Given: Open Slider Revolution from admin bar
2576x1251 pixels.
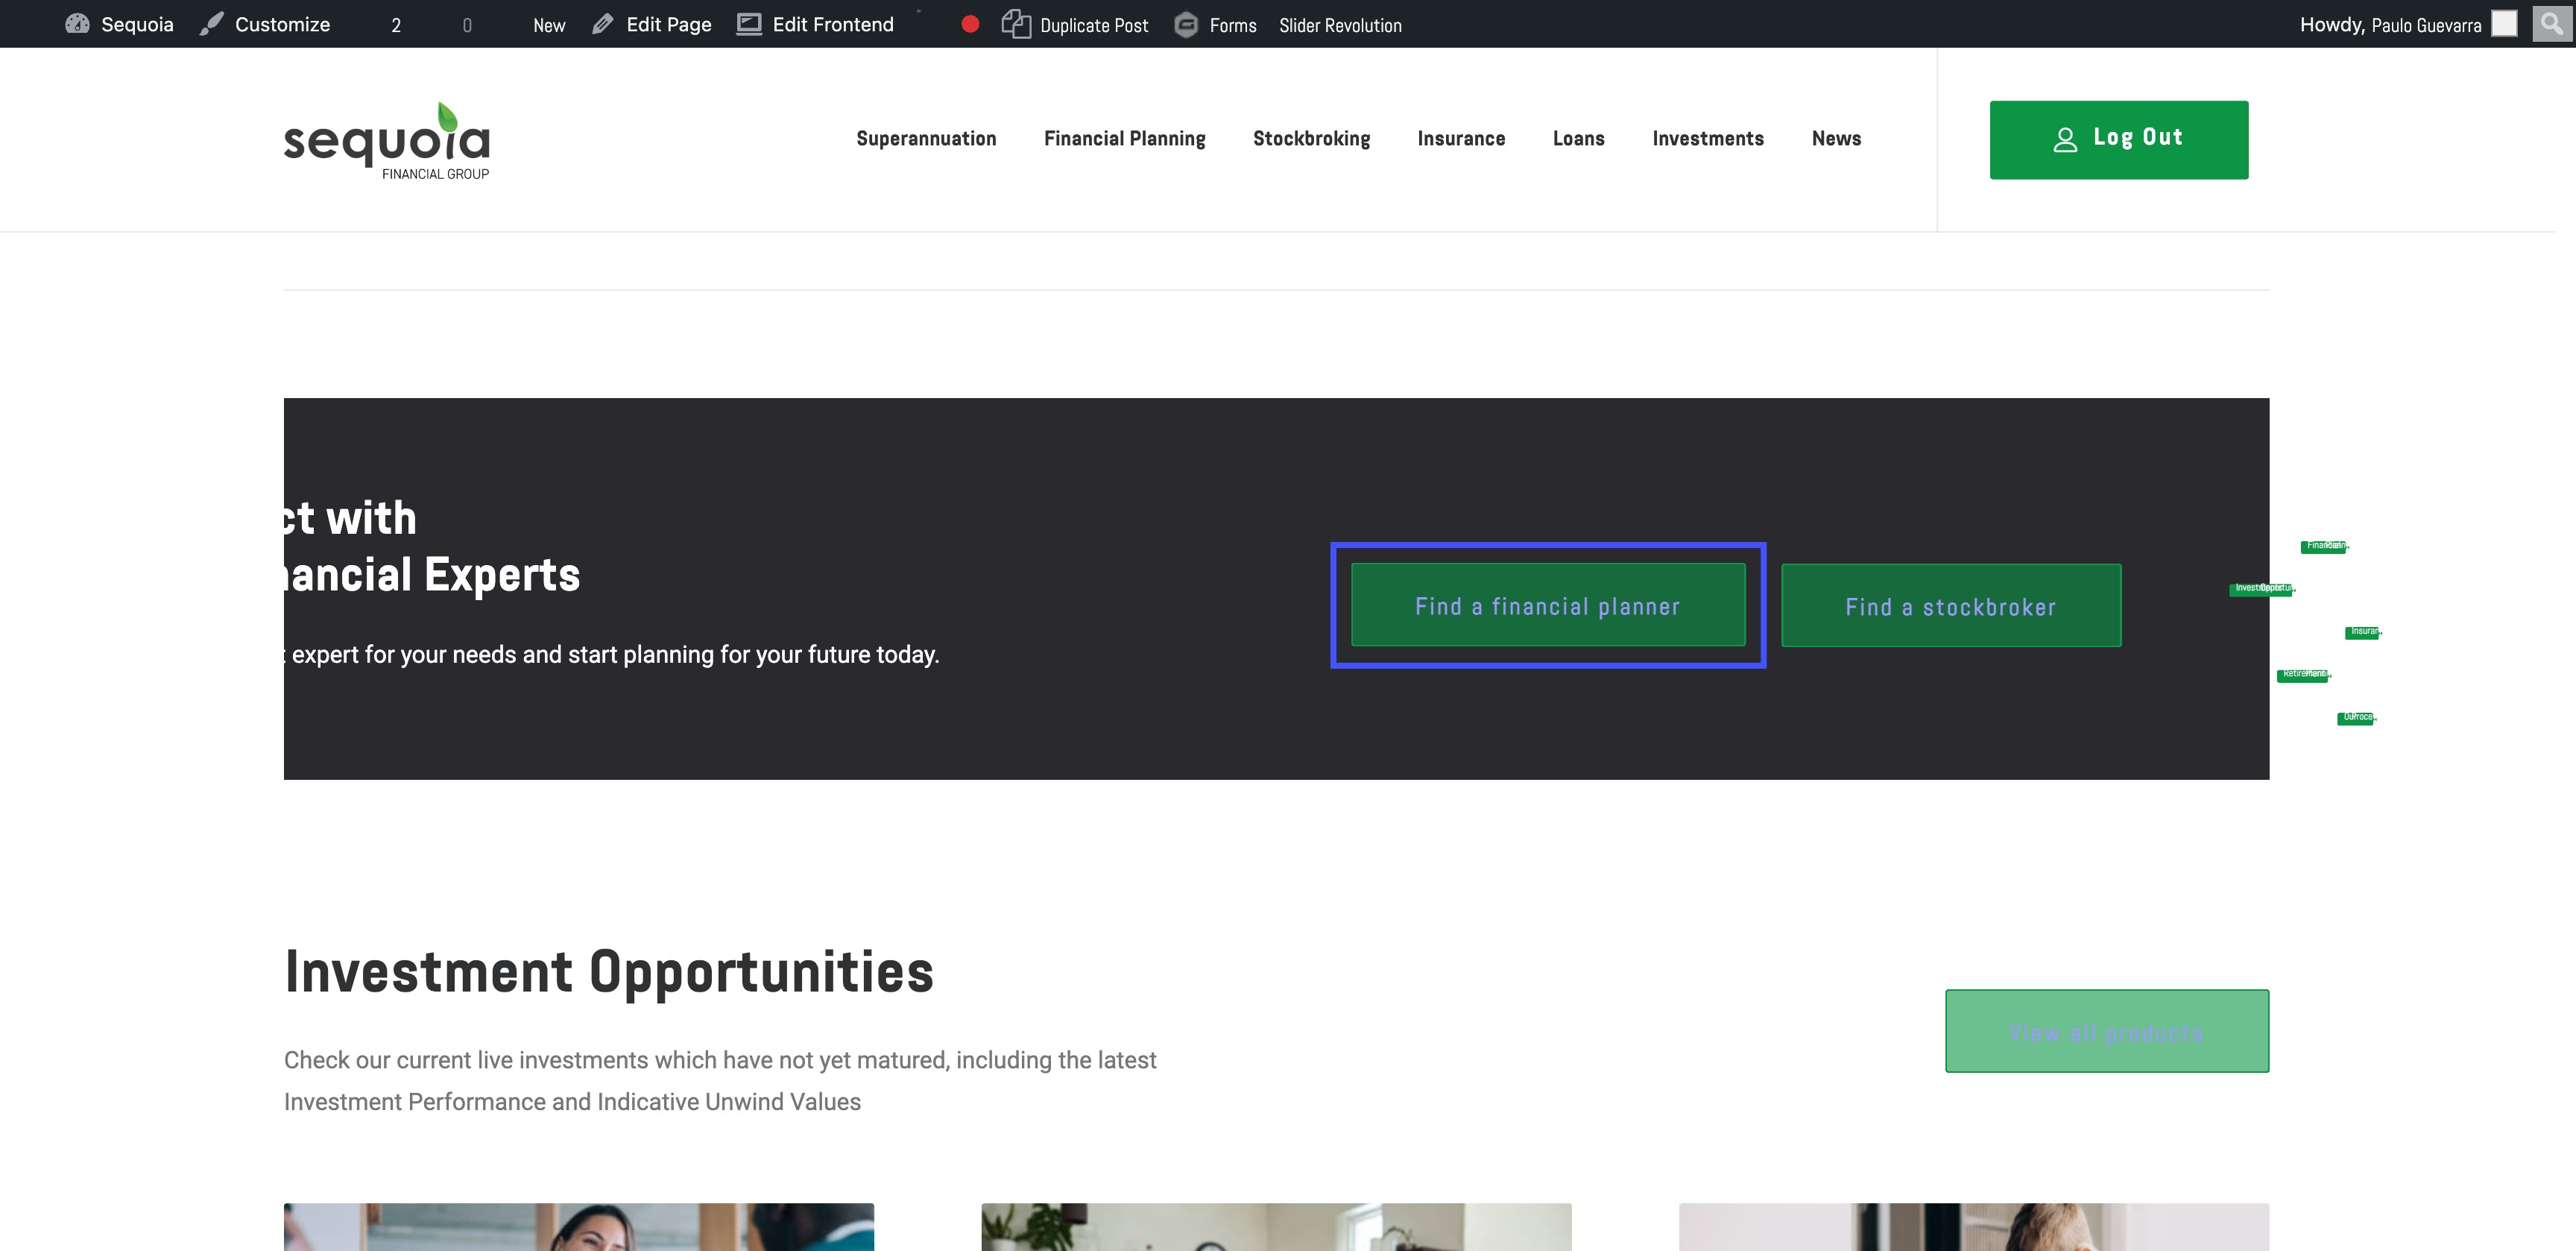Looking at the screenshot, I should tap(1340, 25).
